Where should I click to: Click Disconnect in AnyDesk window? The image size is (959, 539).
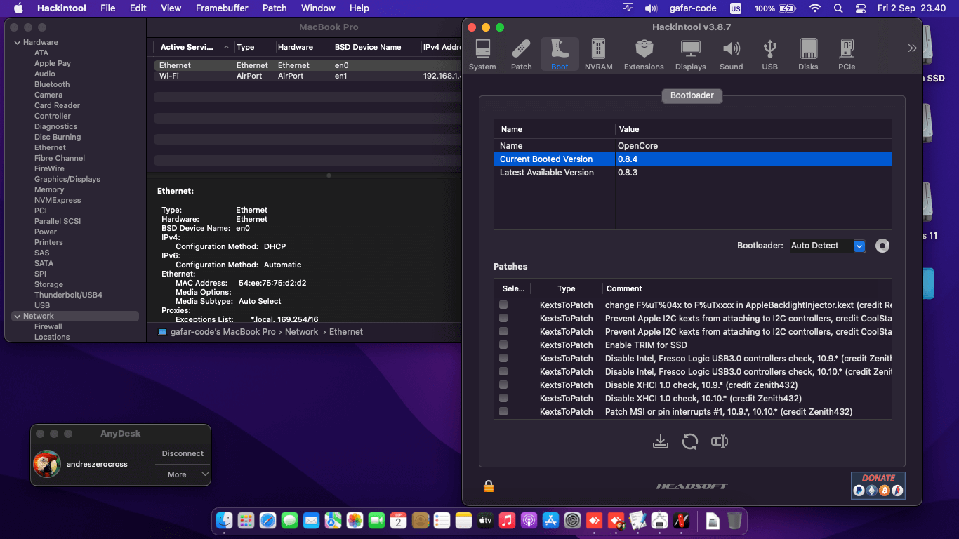pyautogui.click(x=183, y=453)
